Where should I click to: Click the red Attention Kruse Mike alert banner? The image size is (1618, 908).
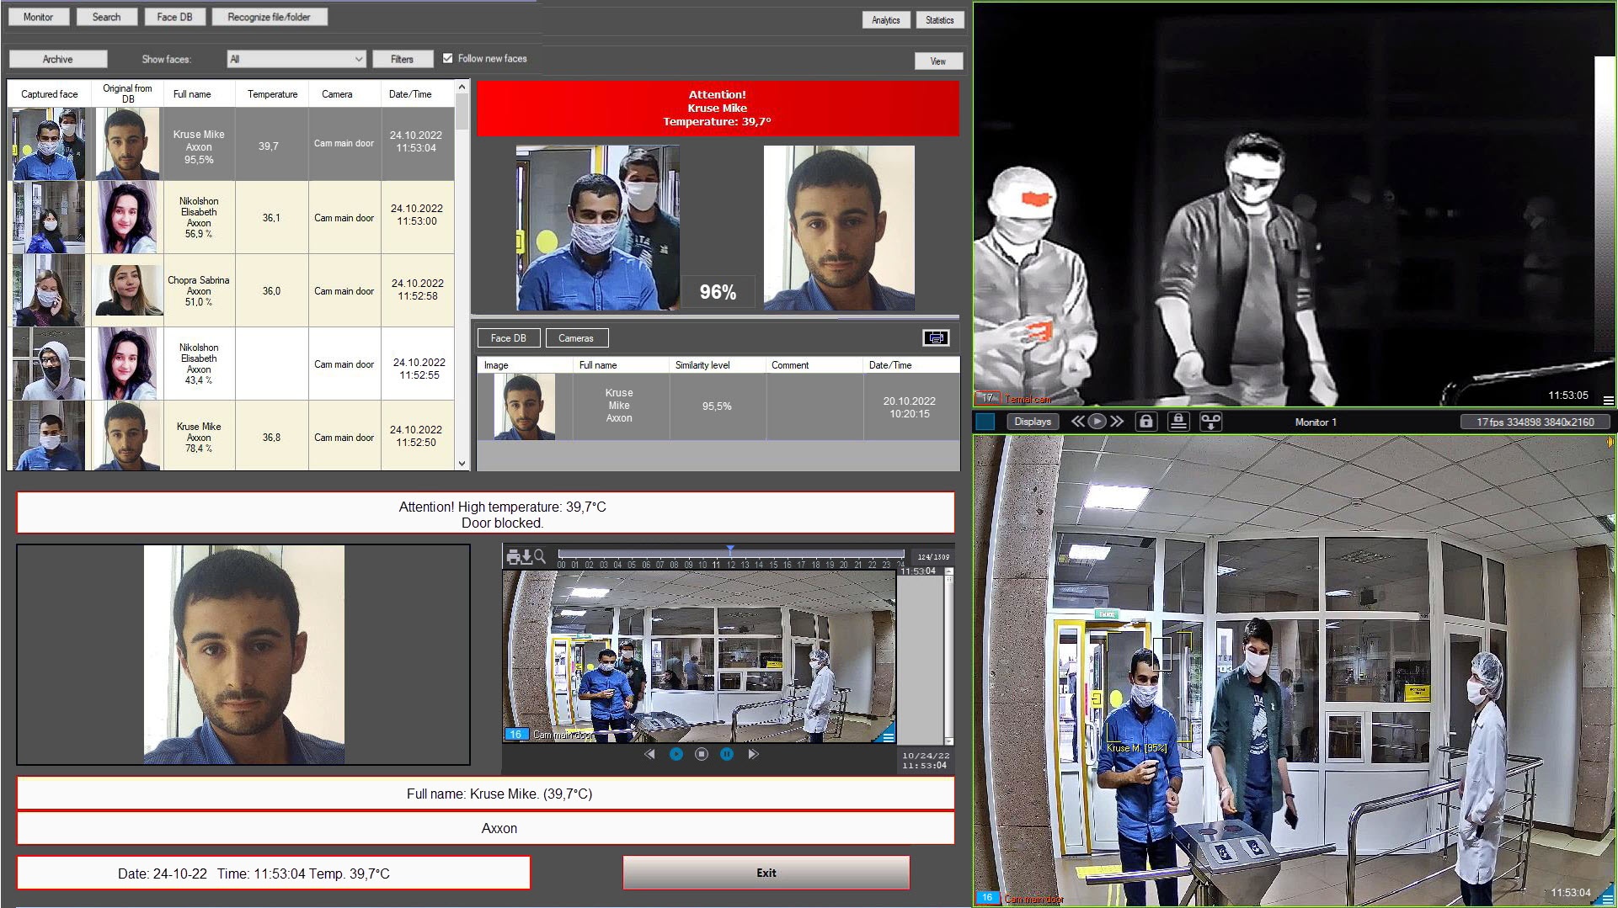[x=718, y=109]
